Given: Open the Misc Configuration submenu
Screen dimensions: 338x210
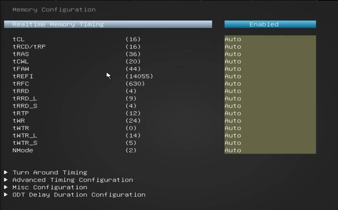Looking at the screenshot, I should tap(50, 187).
